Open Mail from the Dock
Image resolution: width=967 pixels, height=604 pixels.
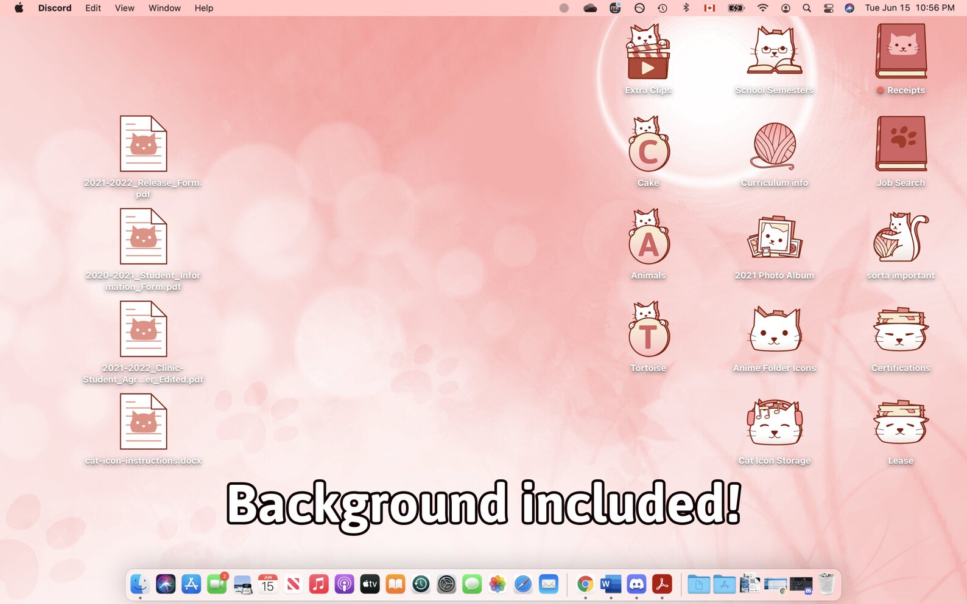pos(549,584)
